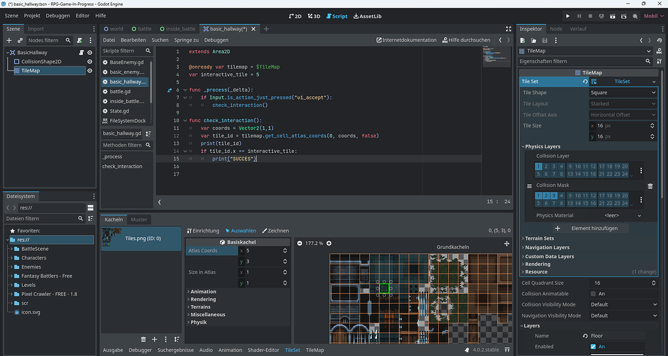The image size is (668, 356).
Task: Delete the selected tile source
Action: tap(143, 340)
